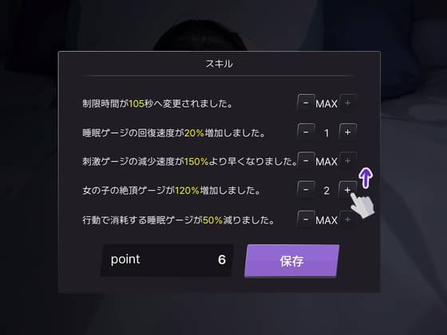The height and width of the screenshot is (335, 447).
Task: Decrease the 制限時間 105秒 skill level
Action: click(x=306, y=103)
